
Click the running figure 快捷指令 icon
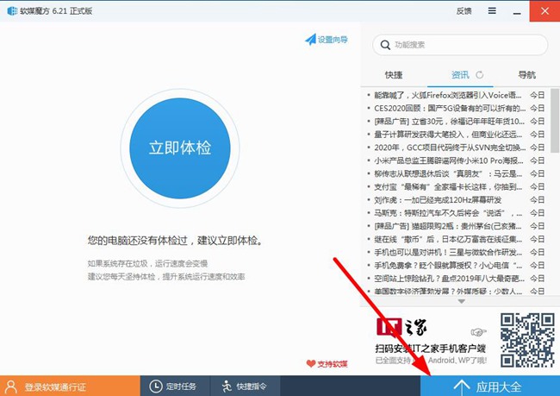(227, 387)
